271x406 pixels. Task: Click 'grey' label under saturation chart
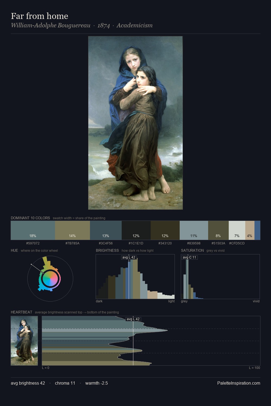(x=184, y=301)
